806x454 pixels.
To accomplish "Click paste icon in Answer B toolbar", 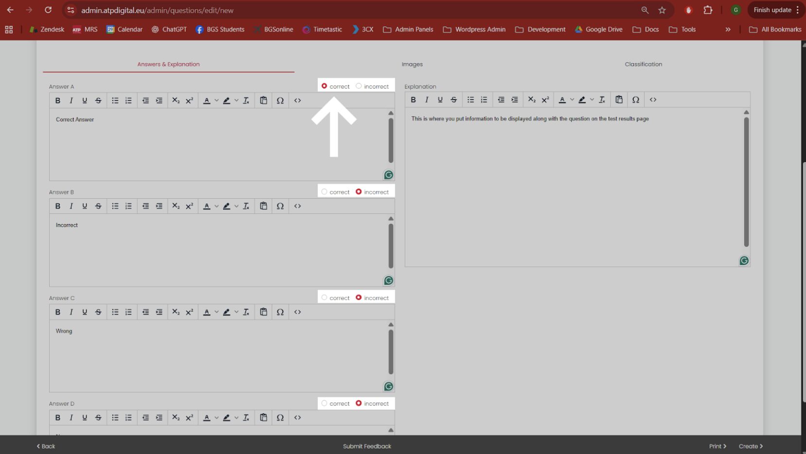I will pos(263,206).
